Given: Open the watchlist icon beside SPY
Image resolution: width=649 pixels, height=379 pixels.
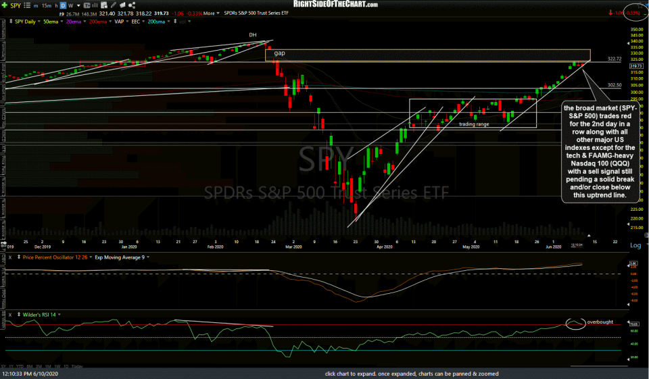Looking at the screenshot, I should (x=27, y=5).
